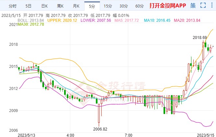Open the 30分 interval tab
Screen dimensions: 216x137
124,6
